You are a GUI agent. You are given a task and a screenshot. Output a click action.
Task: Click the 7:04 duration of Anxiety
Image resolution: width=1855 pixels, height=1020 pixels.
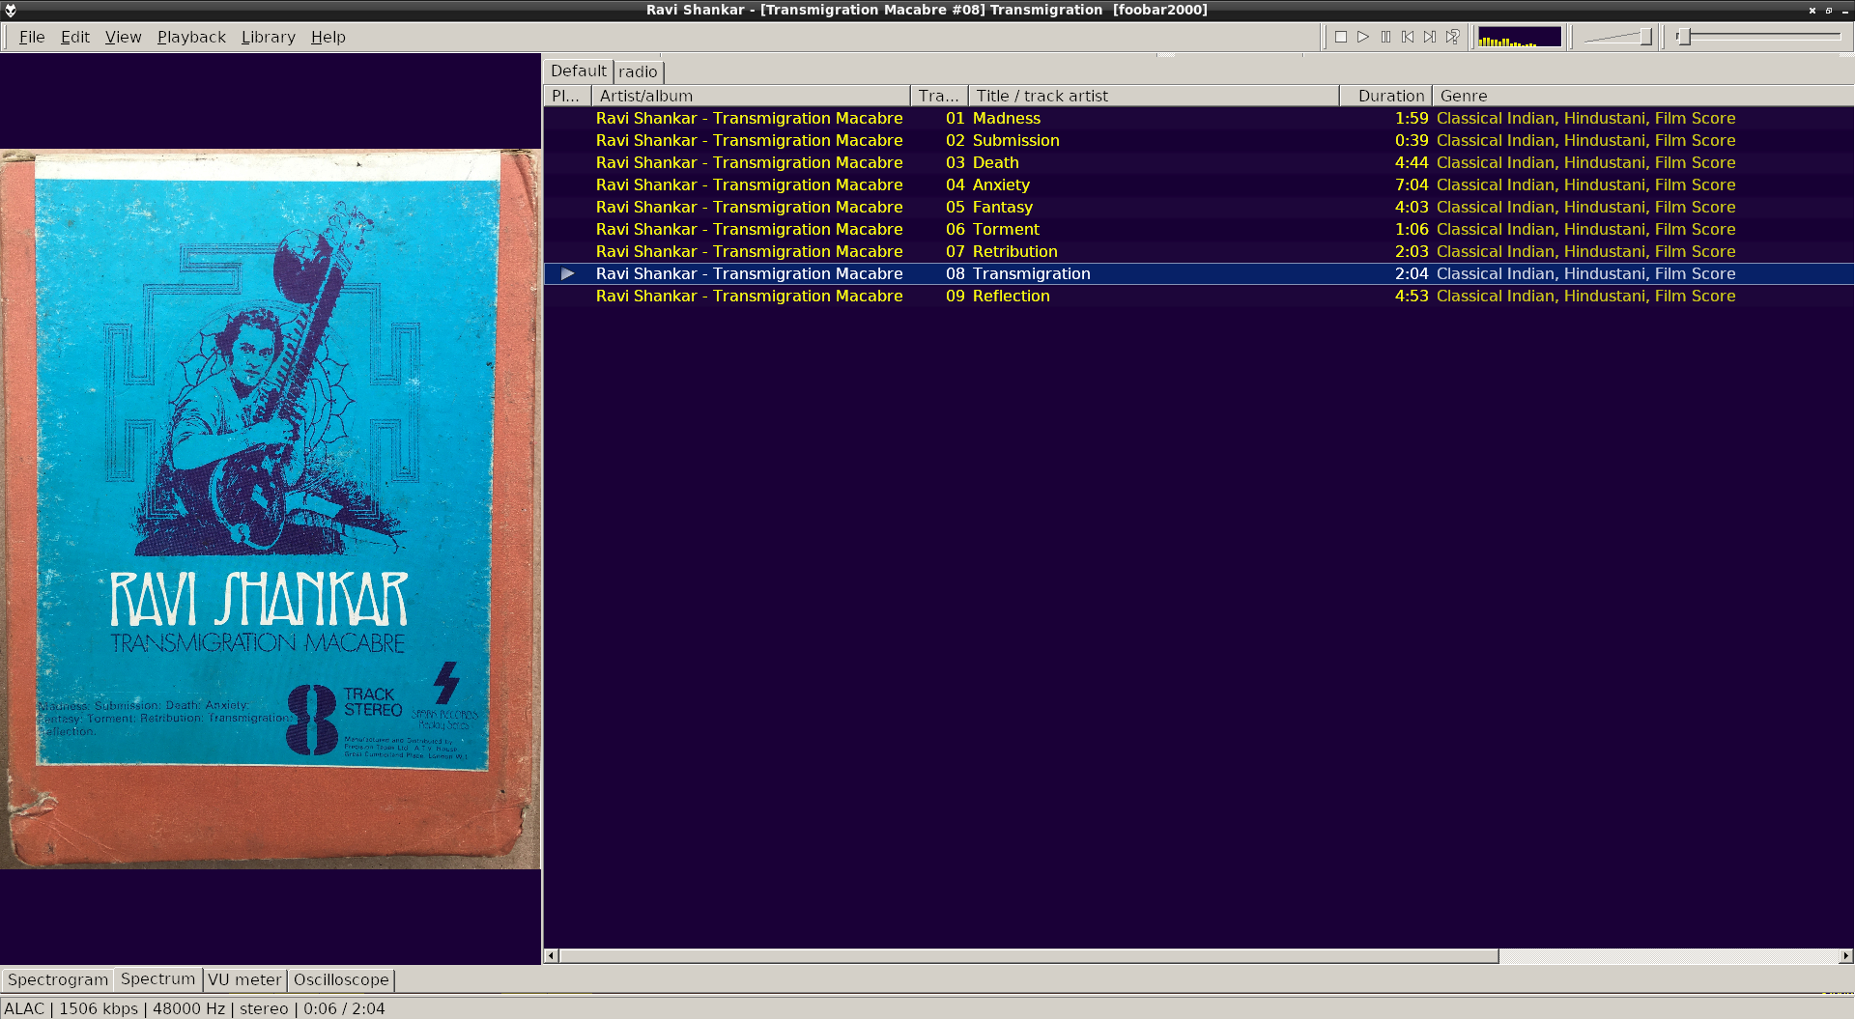pos(1411,184)
